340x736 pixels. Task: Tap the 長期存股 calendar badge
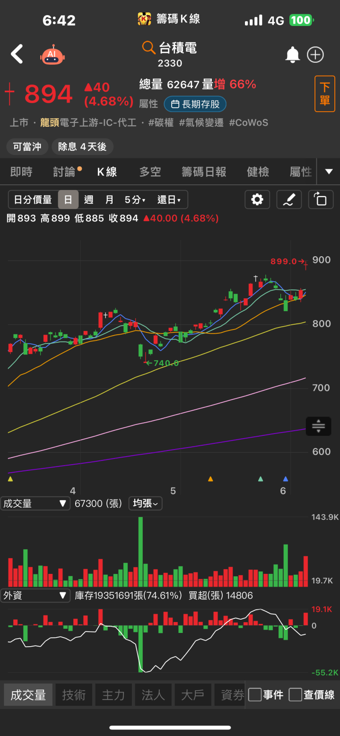[195, 104]
